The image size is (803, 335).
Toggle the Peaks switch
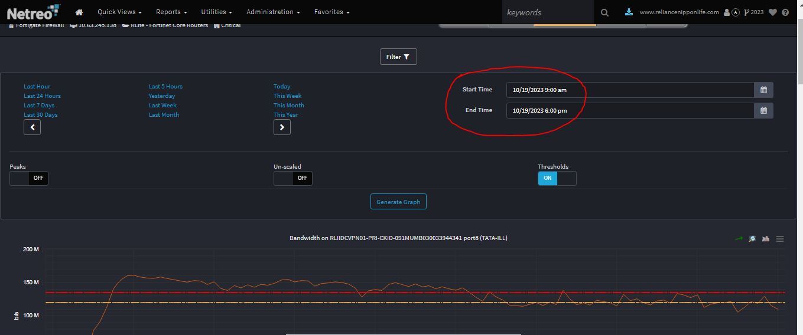(29, 178)
